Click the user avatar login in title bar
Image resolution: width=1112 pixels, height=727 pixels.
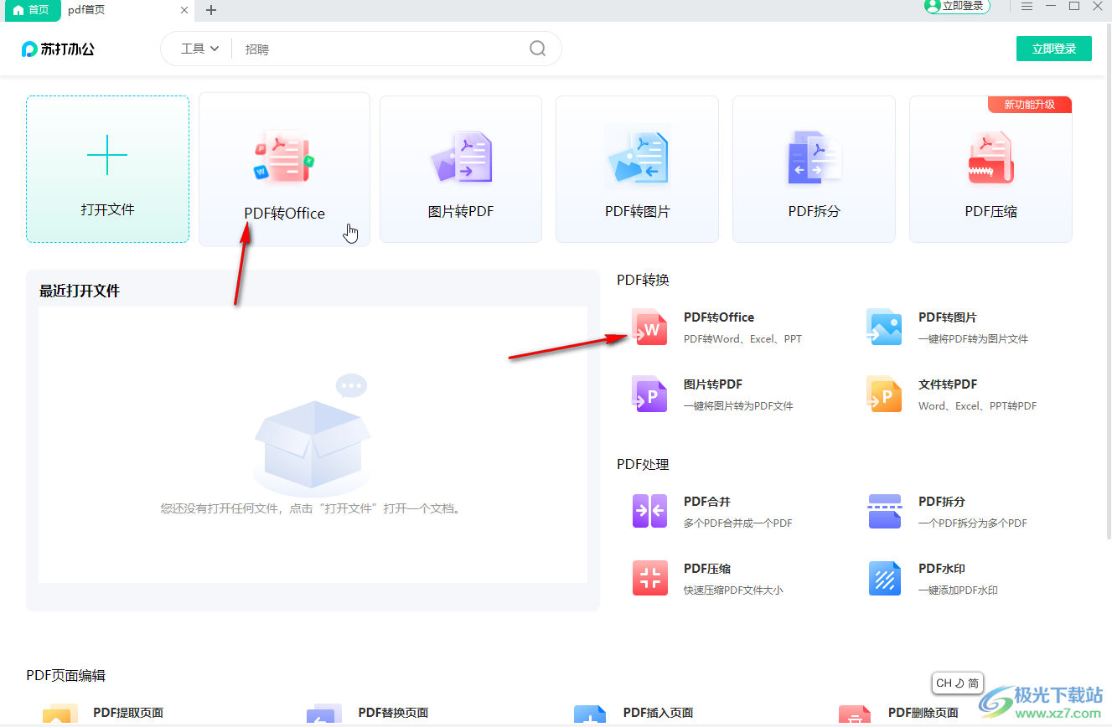tap(957, 6)
